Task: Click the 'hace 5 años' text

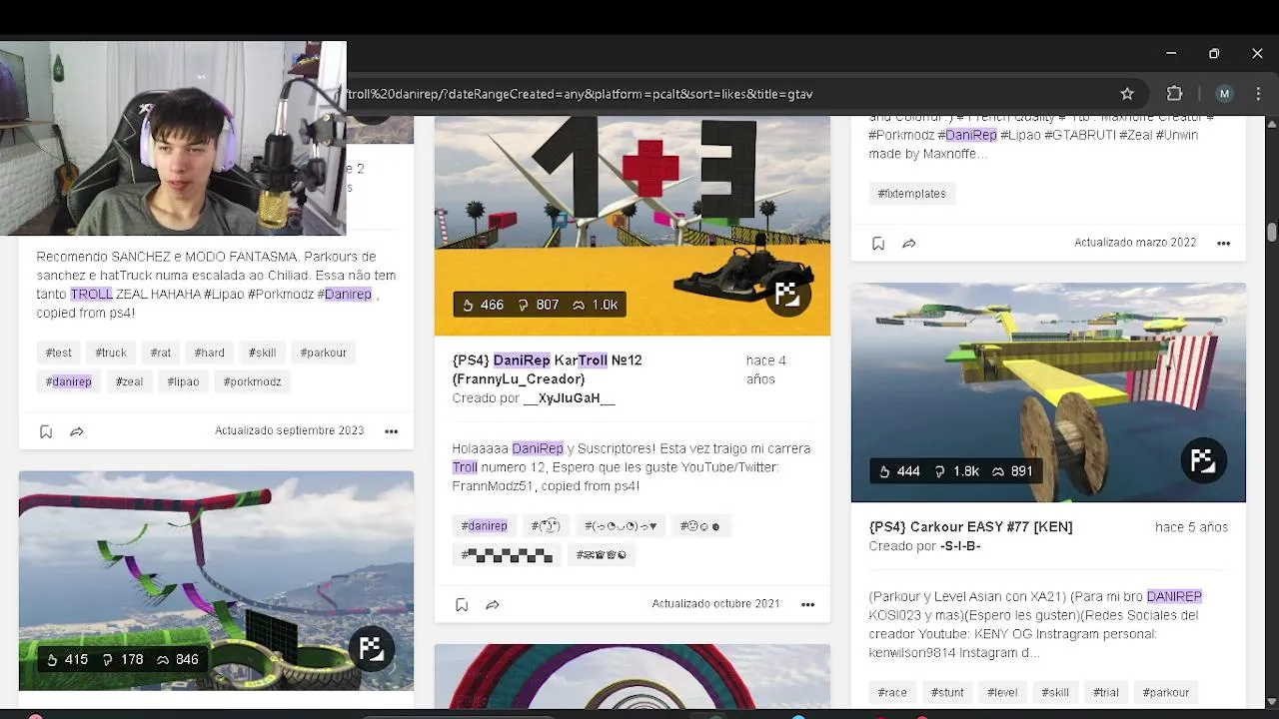Action: pyautogui.click(x=1191, y=527)
